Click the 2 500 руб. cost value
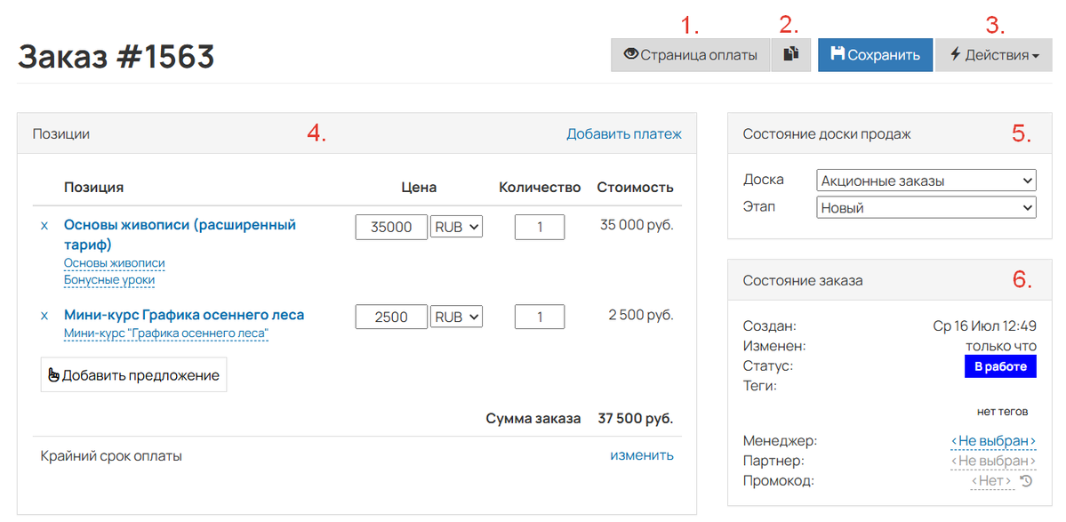The image size is (1066, 522). 641,315
